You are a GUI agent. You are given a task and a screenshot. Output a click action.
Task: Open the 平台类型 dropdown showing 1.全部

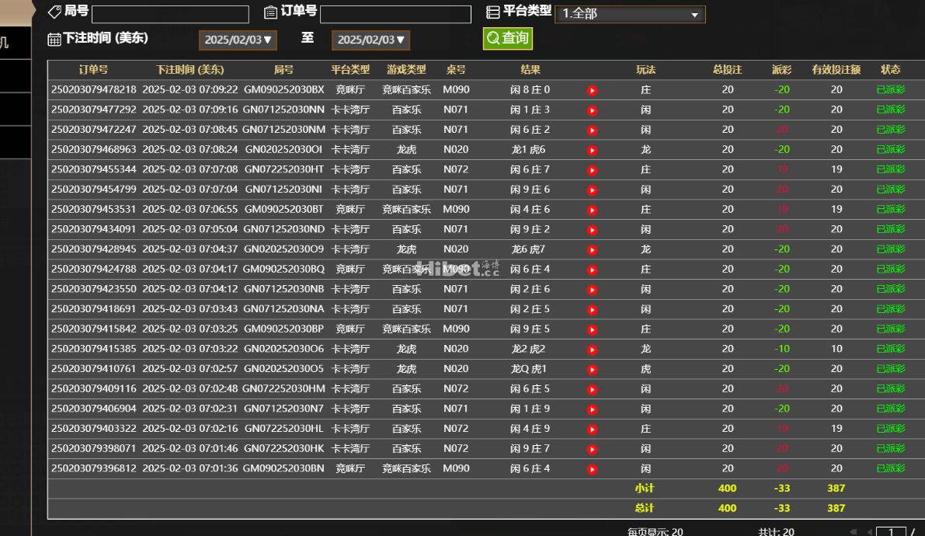point(630,13)
